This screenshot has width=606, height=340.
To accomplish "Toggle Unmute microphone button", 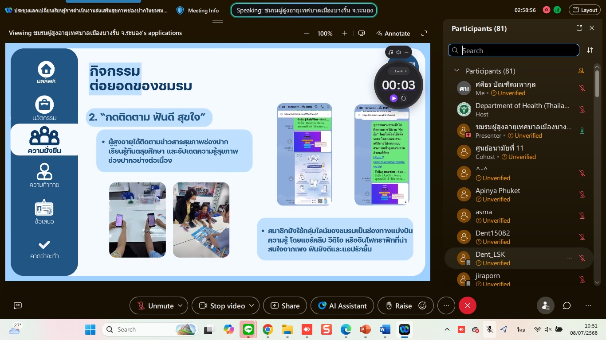I will pos(155,305).
